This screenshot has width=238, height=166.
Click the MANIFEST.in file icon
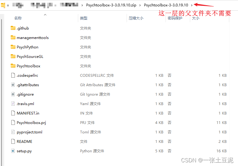point(13,113)
